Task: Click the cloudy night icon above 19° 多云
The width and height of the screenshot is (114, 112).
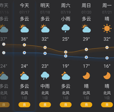Action: pos(66,76)
